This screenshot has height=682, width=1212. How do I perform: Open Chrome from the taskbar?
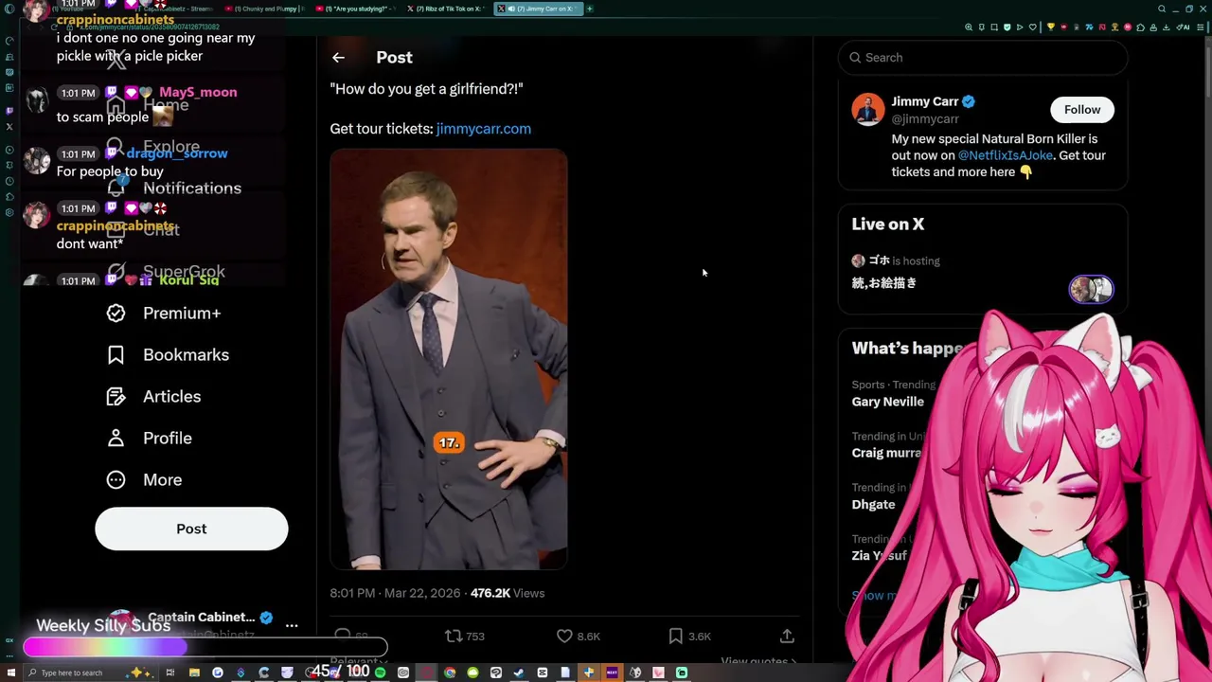(450, 673)
